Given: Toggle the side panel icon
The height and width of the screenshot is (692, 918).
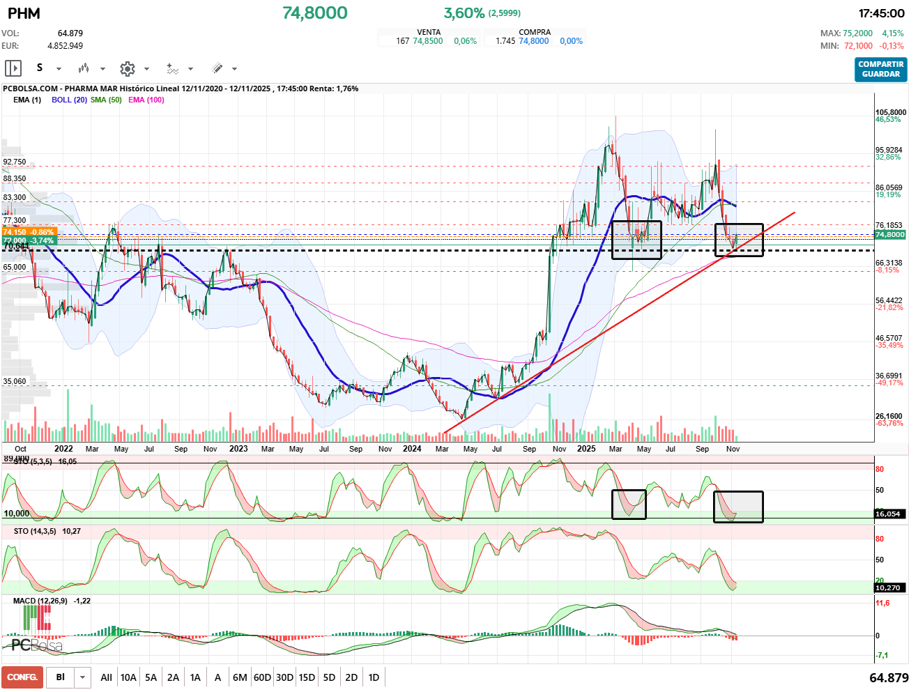Looking at the screenshot, I should [x=13, y=68].
